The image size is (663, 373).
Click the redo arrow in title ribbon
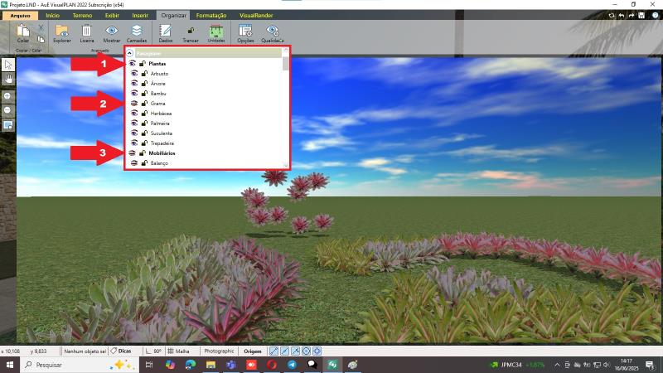tap(632, 15)
